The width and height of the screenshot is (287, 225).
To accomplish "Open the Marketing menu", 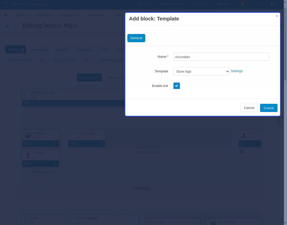I will click(x=97, y=15).
